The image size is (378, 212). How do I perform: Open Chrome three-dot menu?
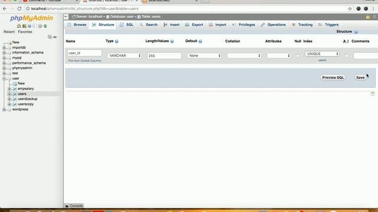pyautogui.click(x=373, y=9)
